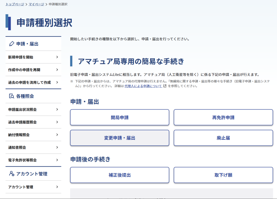Click the user gear icon beside アカウント管理
Screen dimensions: 277x199
pyautogui.click(x=11, y=174)
